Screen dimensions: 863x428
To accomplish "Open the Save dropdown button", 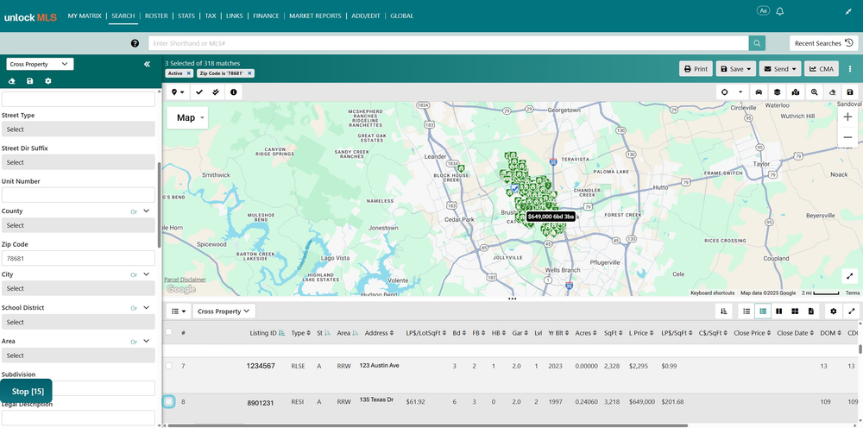I will (735, 69).
